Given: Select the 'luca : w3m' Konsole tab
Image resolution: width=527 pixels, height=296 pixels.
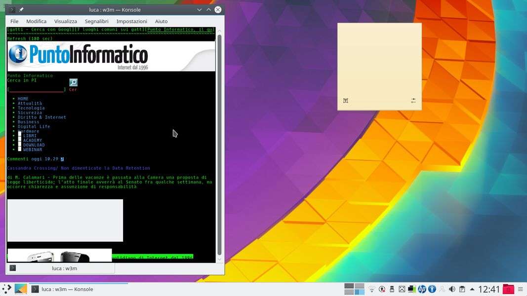Looking at the screenshot, I should click(64, 268).
